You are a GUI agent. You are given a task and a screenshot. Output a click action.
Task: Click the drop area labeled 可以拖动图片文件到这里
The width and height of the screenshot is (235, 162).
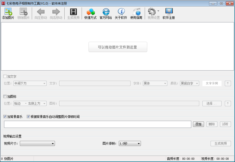click(x=118, y=47)
